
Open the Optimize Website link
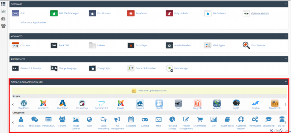click(x=260, y=13)
